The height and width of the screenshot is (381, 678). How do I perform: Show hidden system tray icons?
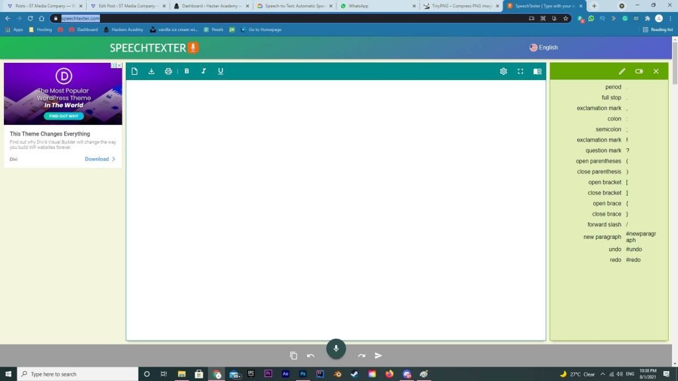click(x=603, y=374)
